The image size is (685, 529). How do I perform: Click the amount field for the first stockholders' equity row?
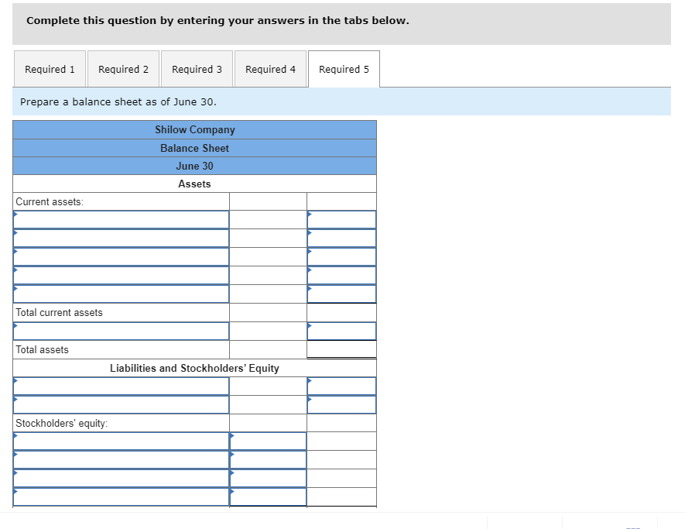pos(267,441)
